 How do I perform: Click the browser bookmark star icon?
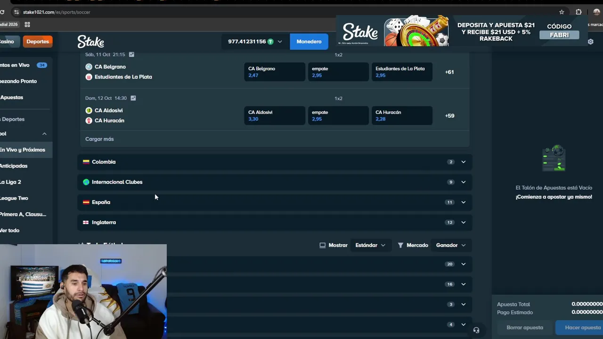coord(562,12)
